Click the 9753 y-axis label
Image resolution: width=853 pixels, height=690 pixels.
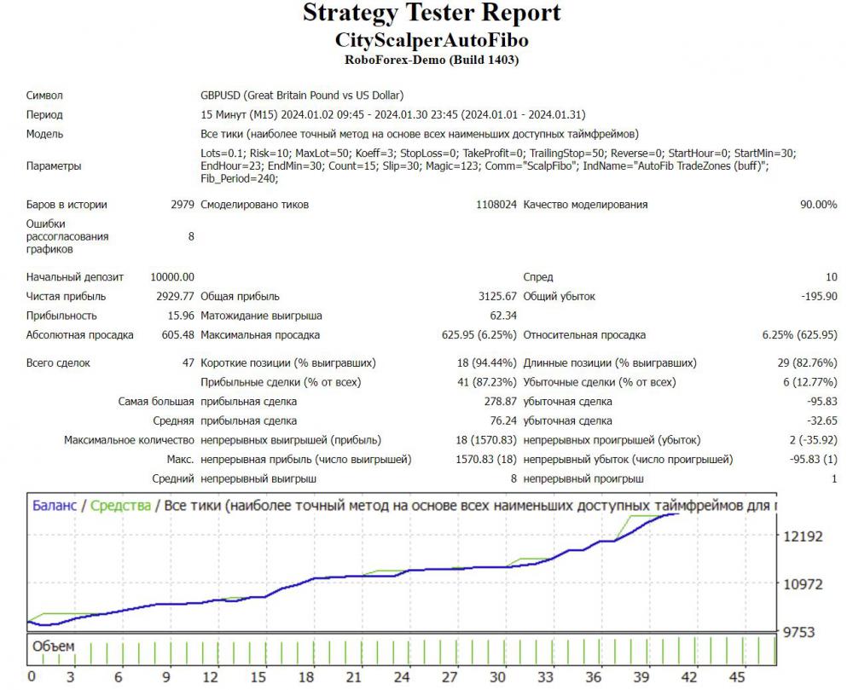[798, 632]
